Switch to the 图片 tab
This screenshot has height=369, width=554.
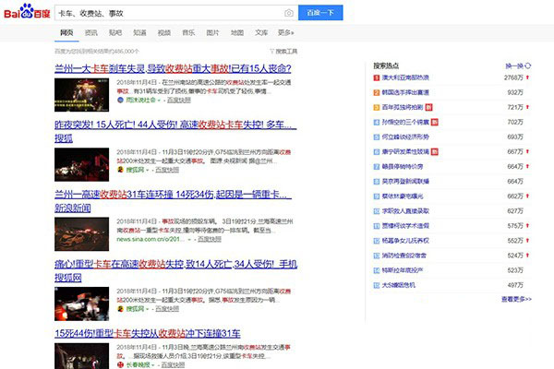click(x=212, y=32)
